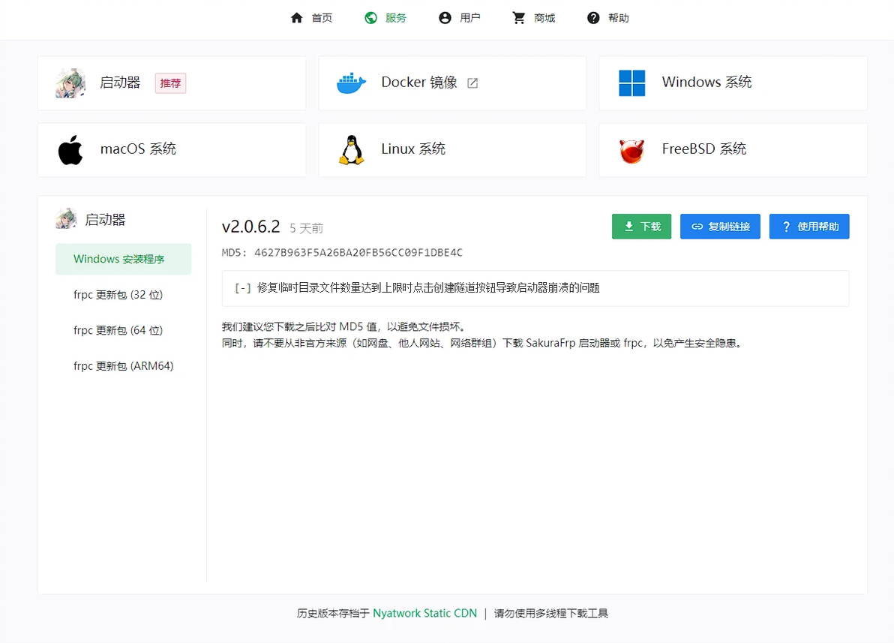The image size is (894, 643).
Task: Select the Docker 镜像 card
Action: 452,83
